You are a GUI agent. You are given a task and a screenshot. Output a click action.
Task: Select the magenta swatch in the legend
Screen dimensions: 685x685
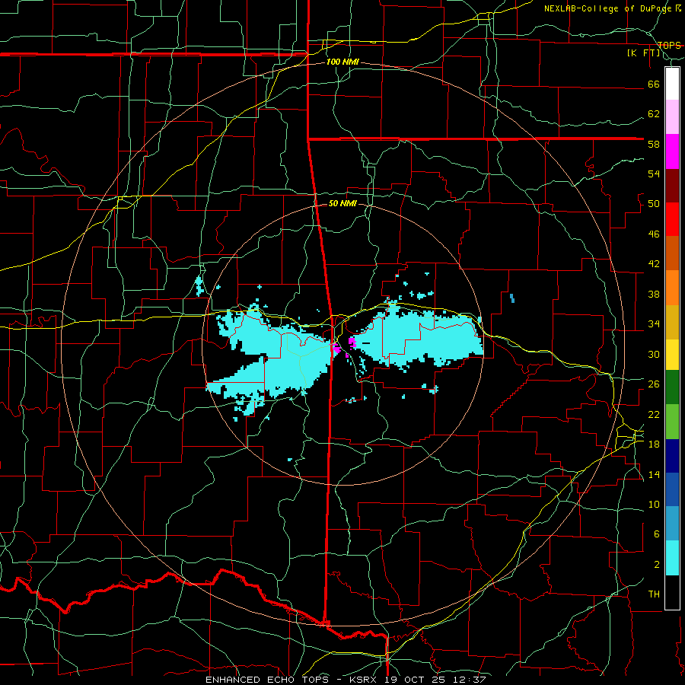672,151
